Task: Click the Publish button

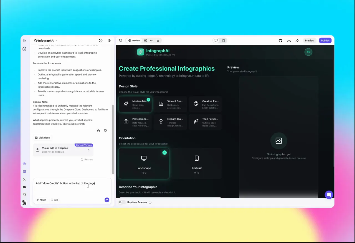Action: pyautogui.click(x=325, y=40)
